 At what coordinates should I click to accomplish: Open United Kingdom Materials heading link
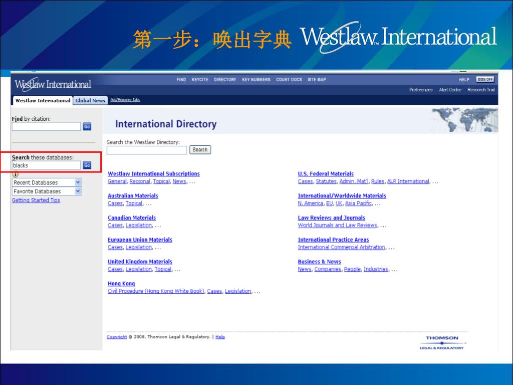click(x=140, y=262)
